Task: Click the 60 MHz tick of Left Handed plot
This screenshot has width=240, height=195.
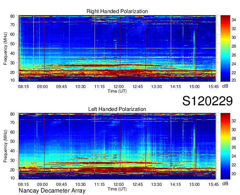Action: click(x=12, y=132)
